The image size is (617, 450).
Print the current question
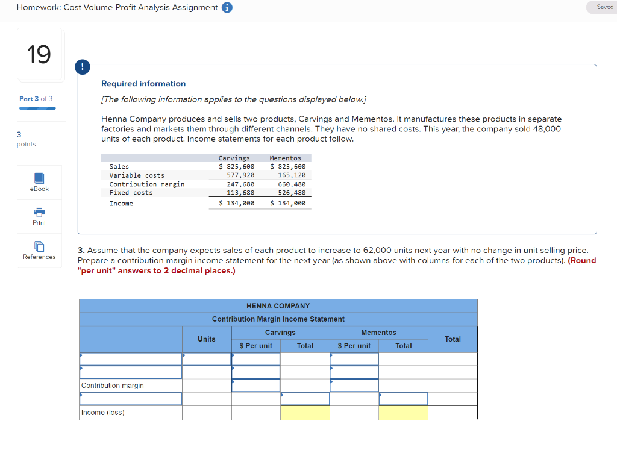[x=39, y=217]
